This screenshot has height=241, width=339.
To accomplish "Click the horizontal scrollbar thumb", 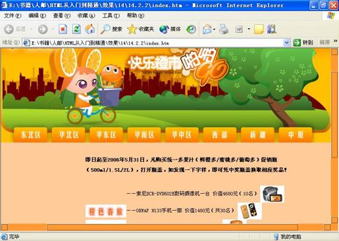I will pyautogui.click(x=172, y=227).
